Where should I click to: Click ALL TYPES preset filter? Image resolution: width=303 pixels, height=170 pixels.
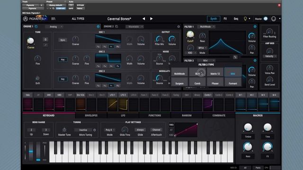tap(78, 19)
